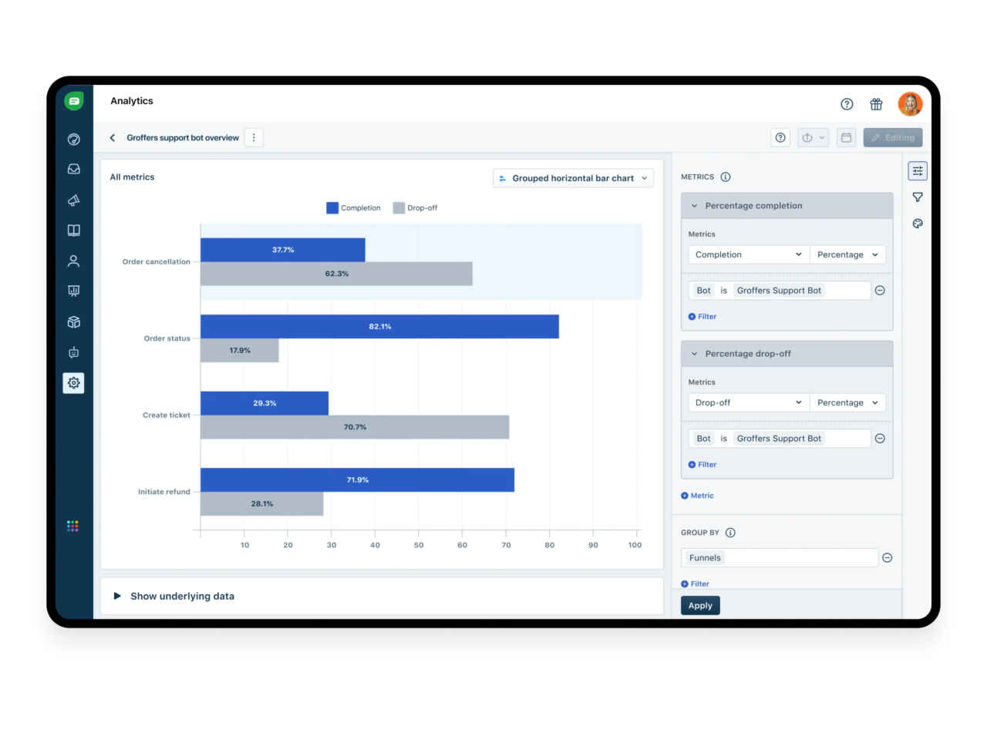The image size is (987, 740).
Task: Open the Percentage dropdown under Drop-off metric
Action: click(847, 402)
